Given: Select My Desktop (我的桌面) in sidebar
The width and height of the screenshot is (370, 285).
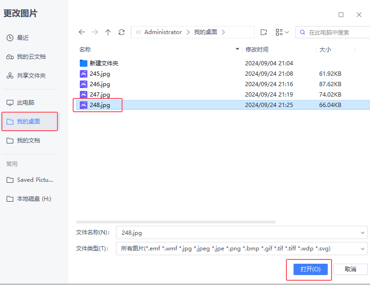Looking at the screenshot, I should [30, 122].
